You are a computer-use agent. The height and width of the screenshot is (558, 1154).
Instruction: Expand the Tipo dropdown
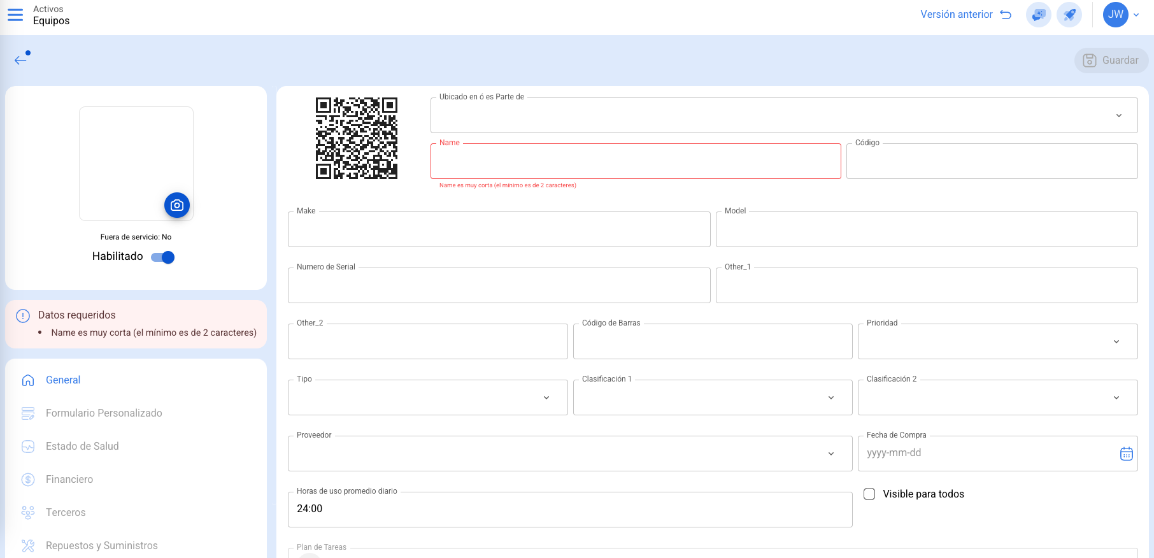(x=546, y=398)
